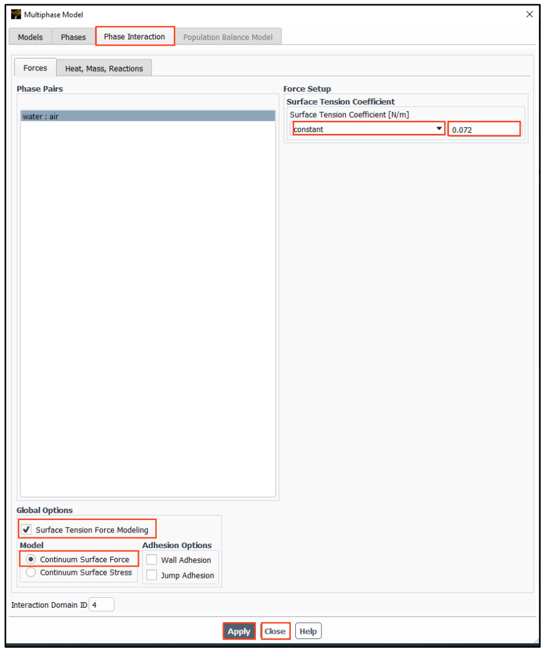
Task: Toggle Surface Tension Force Modeling checkbox
Action: click(x=26, y=529)
